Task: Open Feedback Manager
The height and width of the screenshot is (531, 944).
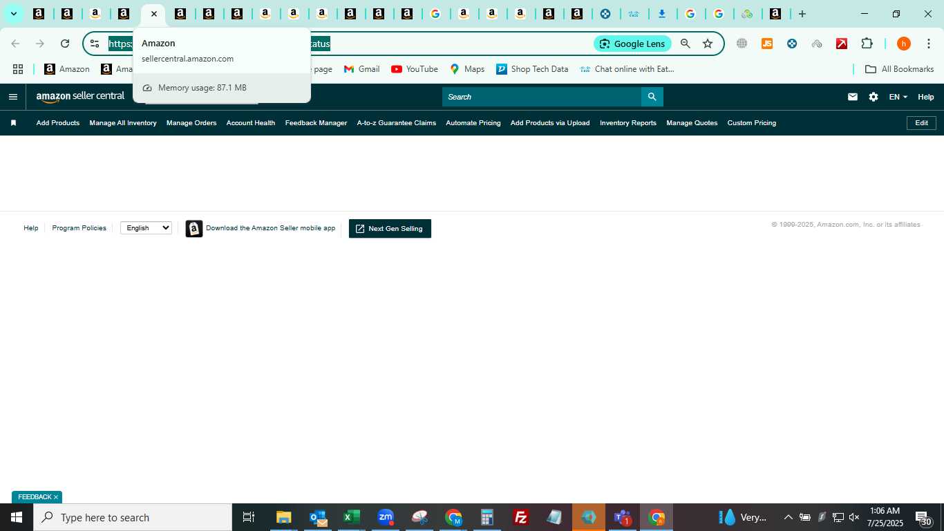Action: point(316,123)
